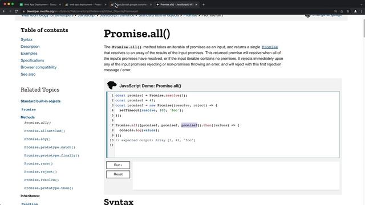
Task: Bookmark this page with the star icon
Action: tap(348, 11)
